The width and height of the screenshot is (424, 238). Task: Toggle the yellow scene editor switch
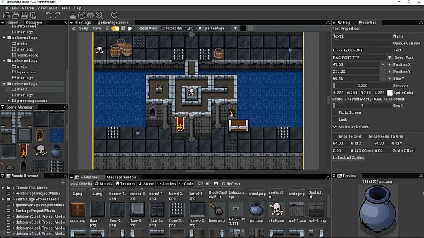pos(115,29)
